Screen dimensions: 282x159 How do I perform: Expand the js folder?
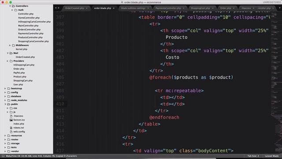pyautogui.click(x=8, y=112)
